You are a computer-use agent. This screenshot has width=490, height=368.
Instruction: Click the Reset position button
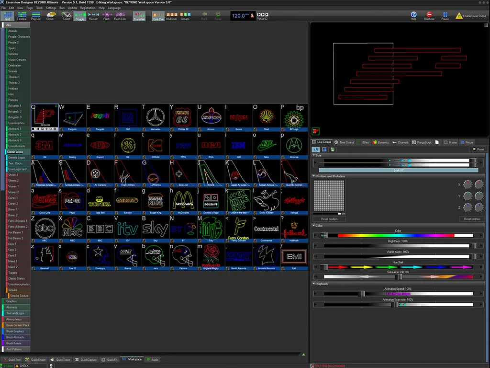[329, 219]
